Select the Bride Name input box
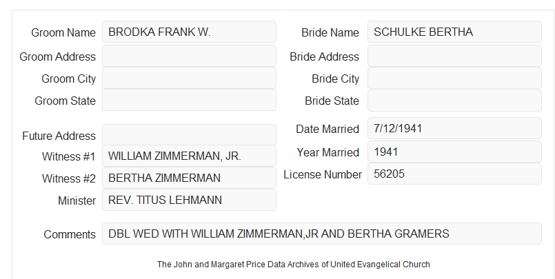 (x=454, y=32)
